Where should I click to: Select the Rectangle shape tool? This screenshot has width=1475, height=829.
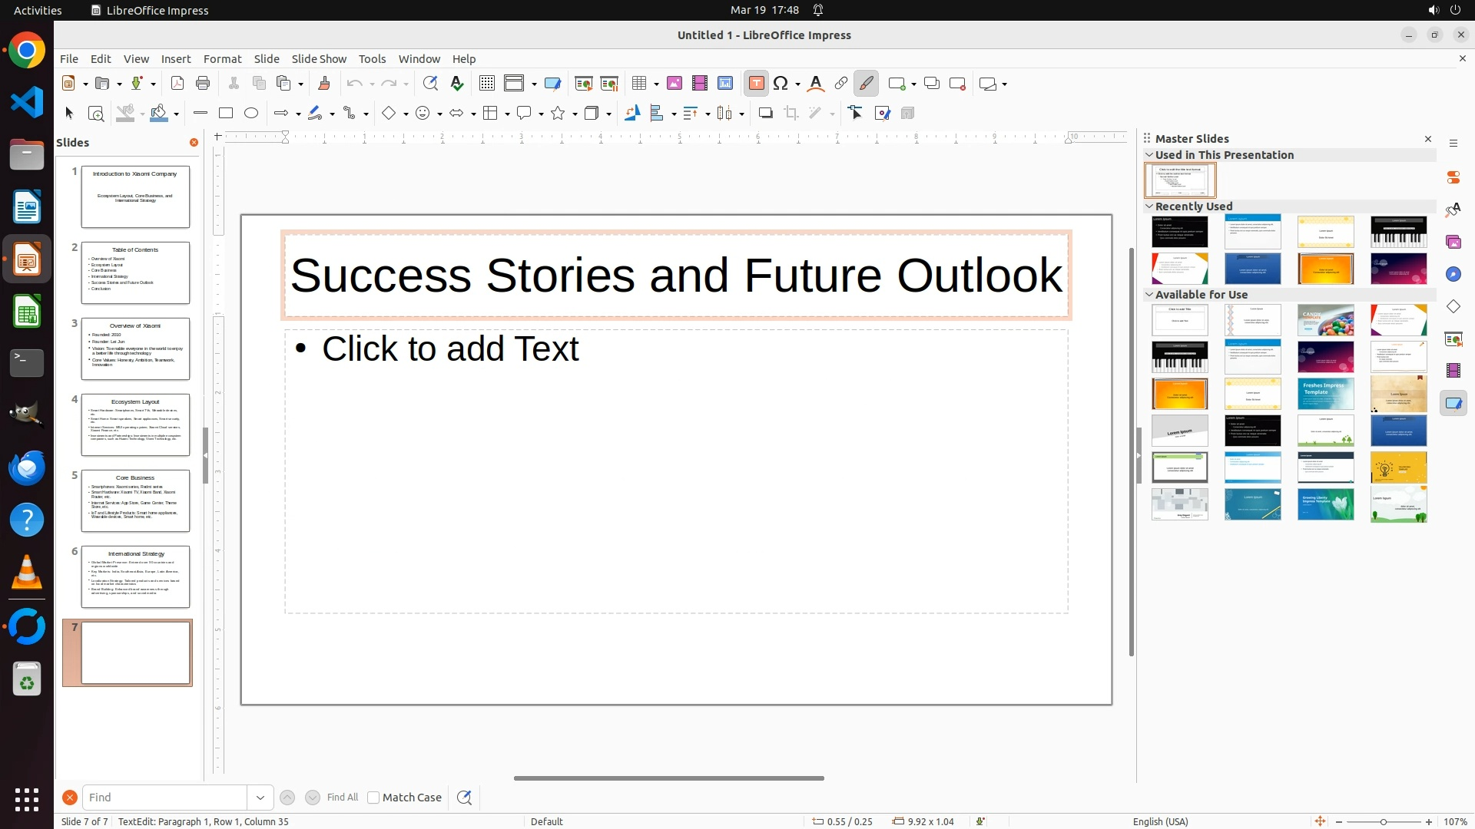click(x=226, y=114)
